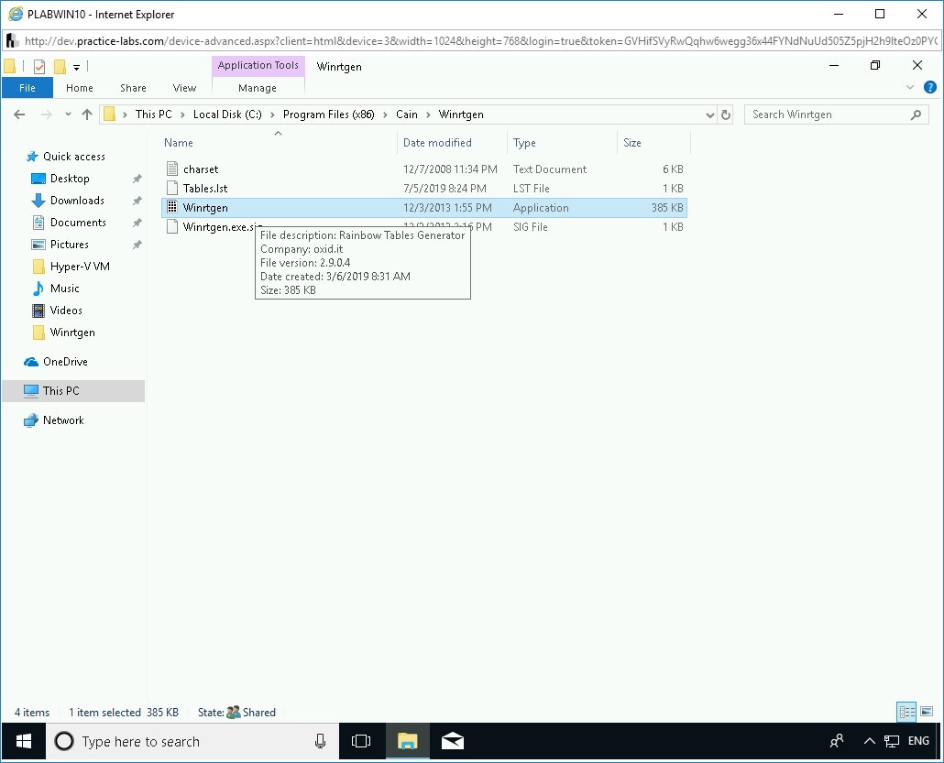Click the refresh icon next to address bar
Image resolution: width=944 pixels, height=763 pixels.
(724, 114)
